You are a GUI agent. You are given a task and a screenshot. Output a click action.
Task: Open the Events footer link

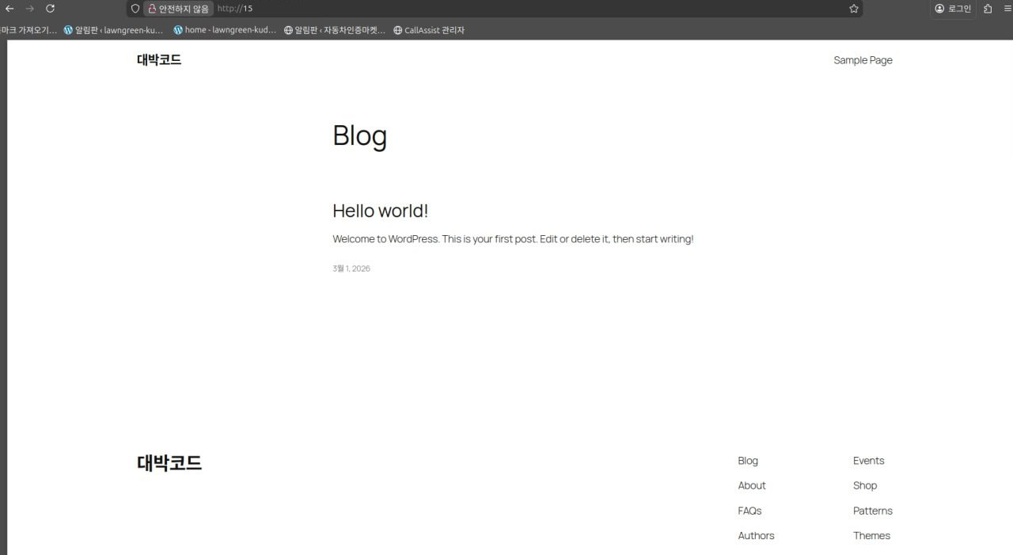click(x=868, y=461)
